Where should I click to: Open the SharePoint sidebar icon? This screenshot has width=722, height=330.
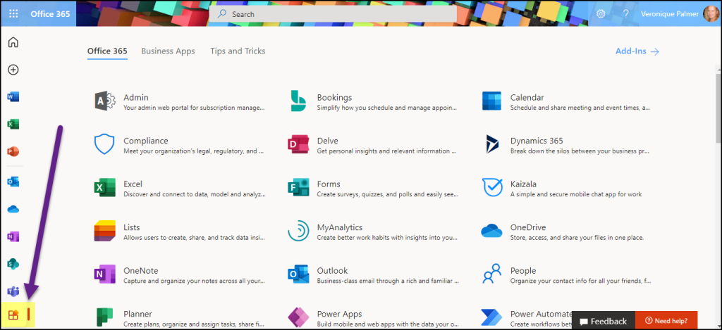coord(13,264)
